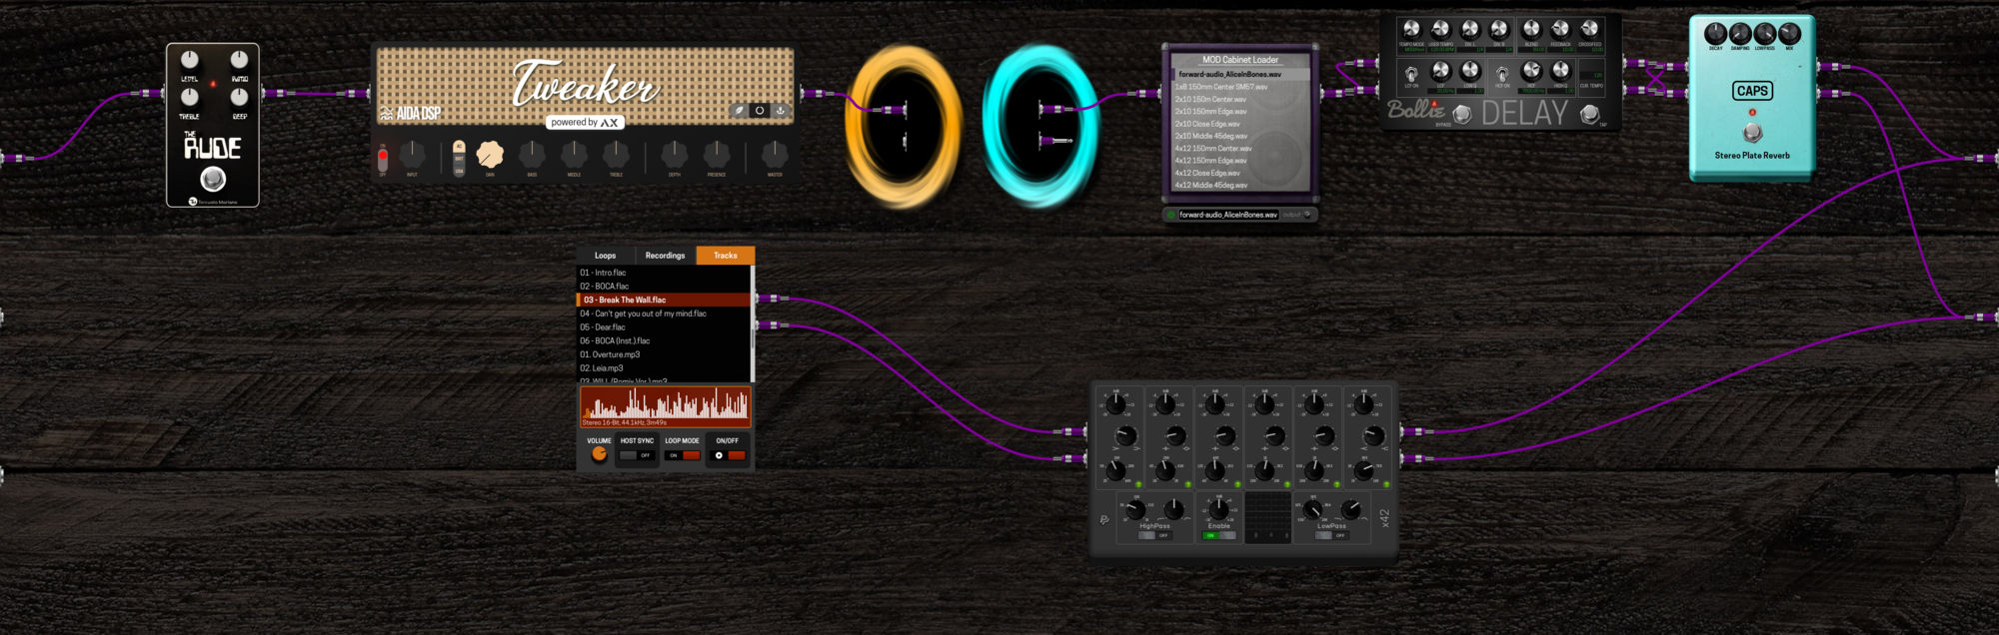Image resolution: width=1999 pixels, height=635 pixels.
Task: Click the Plate Reverb DECAY knob
Action: point(1715,33)
